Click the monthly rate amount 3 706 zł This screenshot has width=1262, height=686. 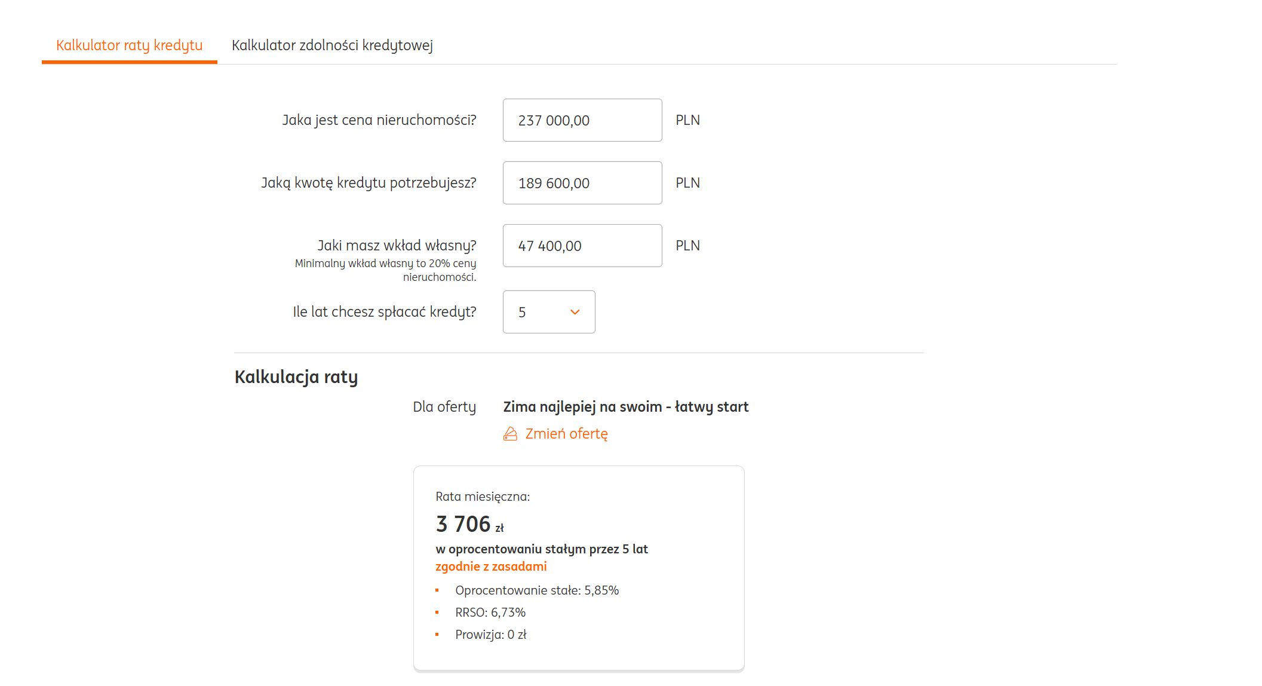pyautogui.click(x=469, y=525)
